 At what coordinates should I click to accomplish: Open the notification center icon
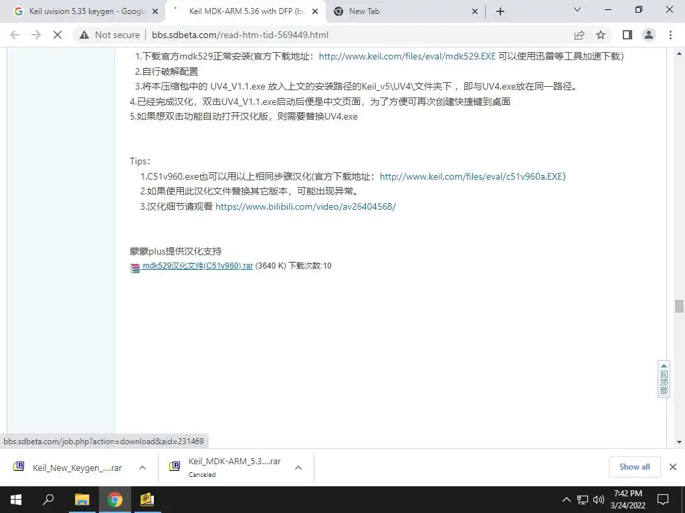pyautogui.click(x=663, y=500)
